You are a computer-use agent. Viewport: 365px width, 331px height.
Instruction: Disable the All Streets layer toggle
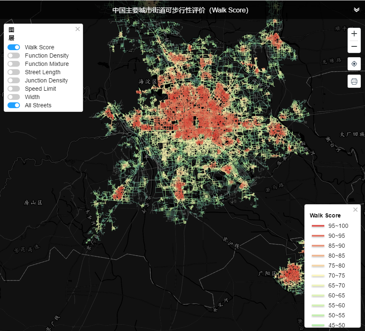(x=14, y=105)
